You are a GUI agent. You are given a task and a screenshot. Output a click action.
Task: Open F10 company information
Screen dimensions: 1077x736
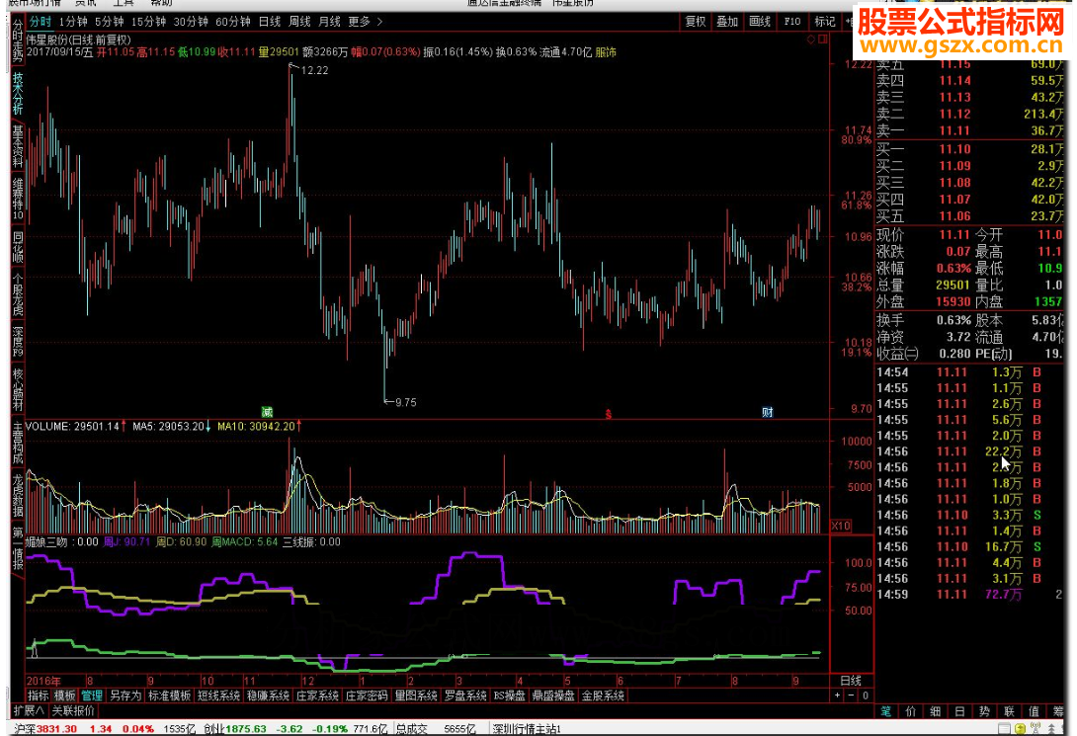(792, 22)
